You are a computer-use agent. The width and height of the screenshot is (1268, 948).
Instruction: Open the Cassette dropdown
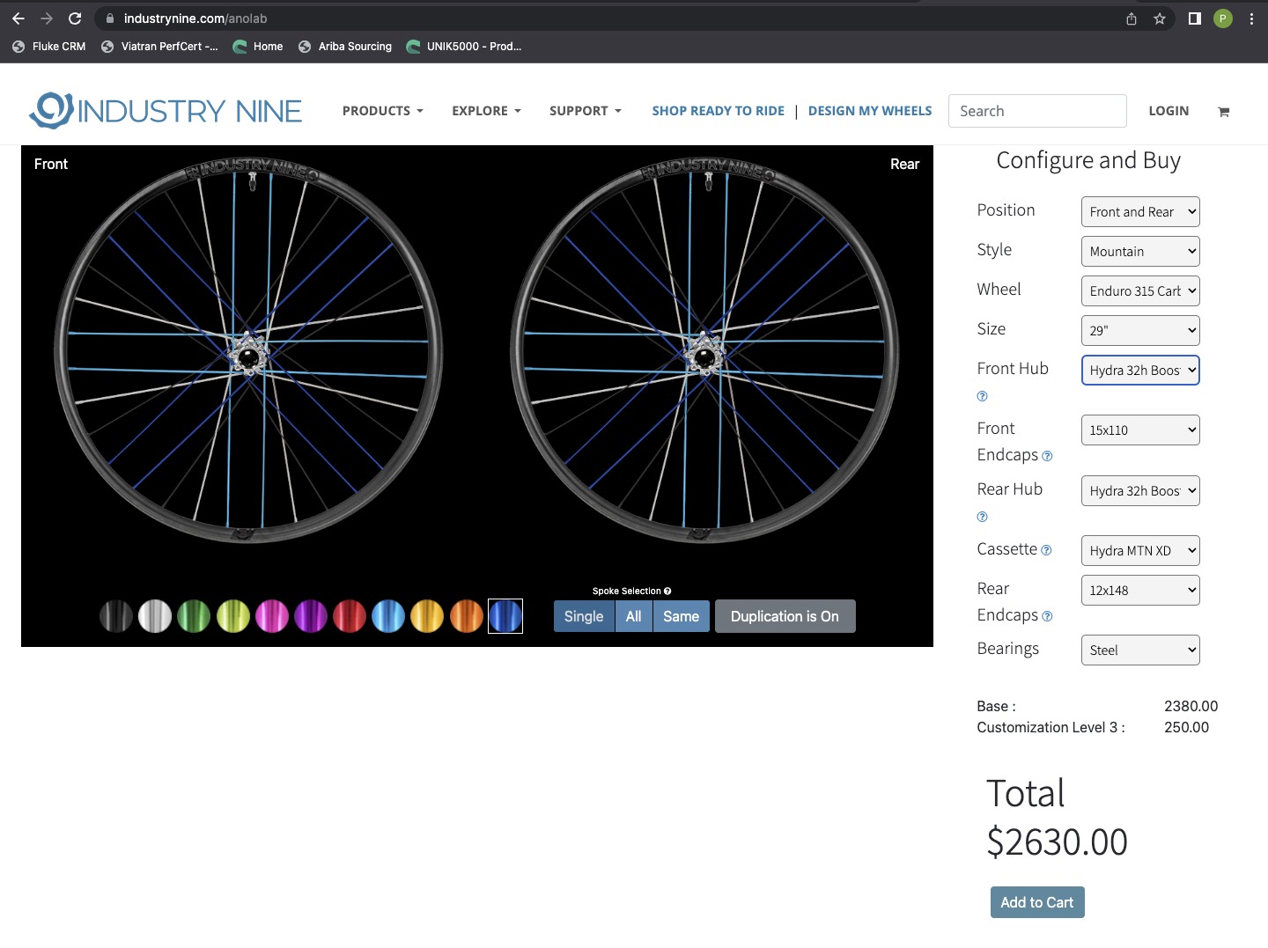click(1140, 551)
